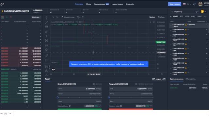Click the green Buy button

80,109
